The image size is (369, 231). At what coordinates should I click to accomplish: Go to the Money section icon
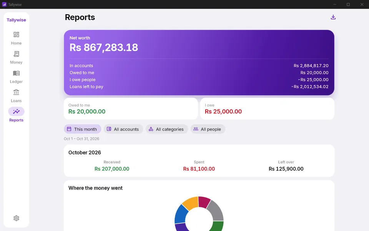(16, 54)
